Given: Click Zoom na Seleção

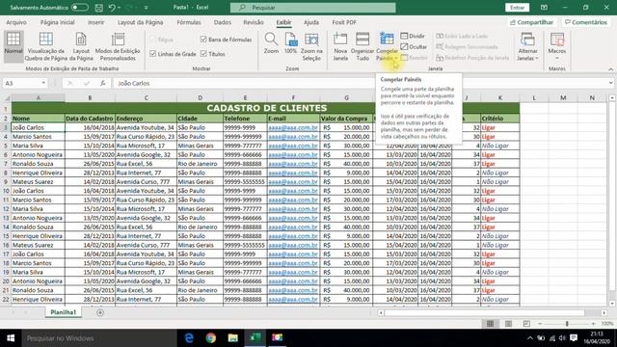Looking at the screenshot, I should [311, 46].
